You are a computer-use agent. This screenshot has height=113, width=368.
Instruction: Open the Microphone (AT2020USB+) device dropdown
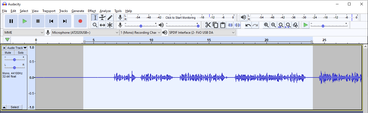85,33
